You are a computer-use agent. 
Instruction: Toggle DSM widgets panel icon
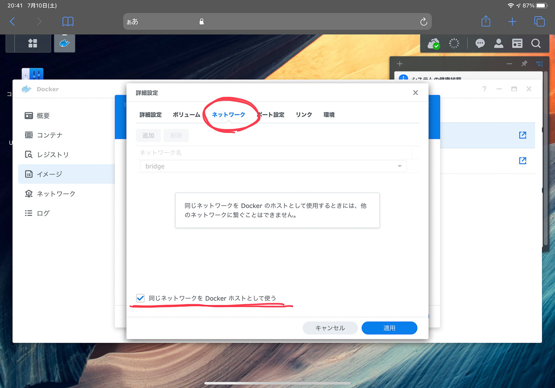pos(517,43)
